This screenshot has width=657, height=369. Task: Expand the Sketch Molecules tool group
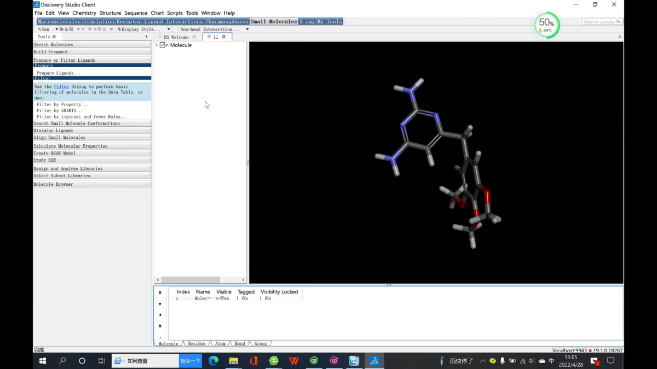coord(92,44)
